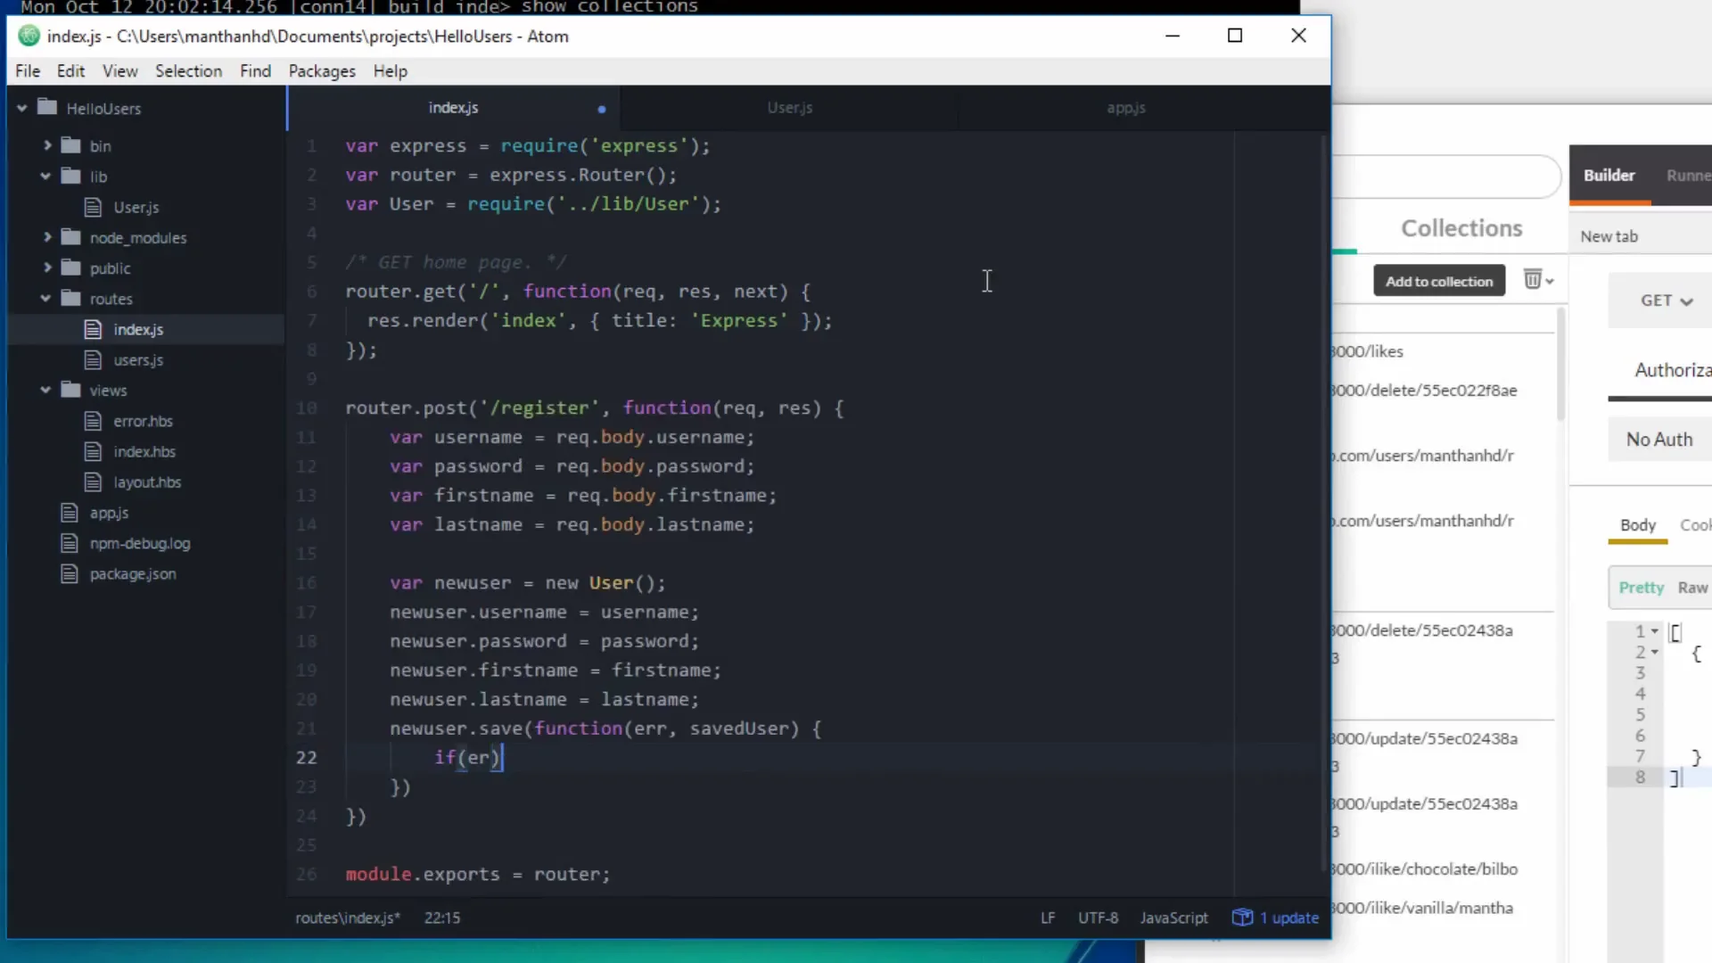The width and height of the screenshot is (1712, 963).
Task: Switch to the User.js editor tab
Action: click(788, 107)
